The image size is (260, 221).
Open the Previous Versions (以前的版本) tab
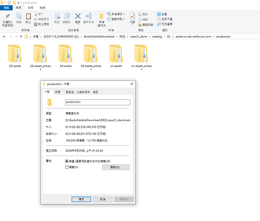click(x=83, y=92)
